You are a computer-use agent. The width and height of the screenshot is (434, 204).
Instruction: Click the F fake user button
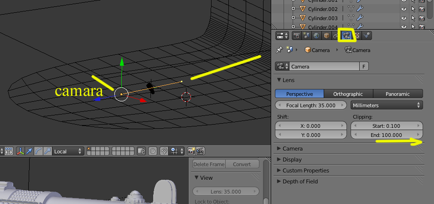[364, 67]
